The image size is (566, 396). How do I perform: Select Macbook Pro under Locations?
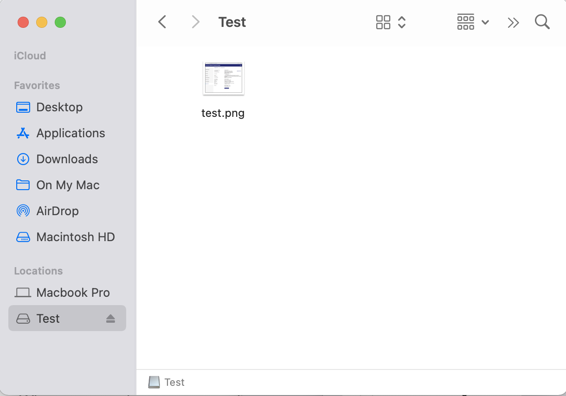73,293
